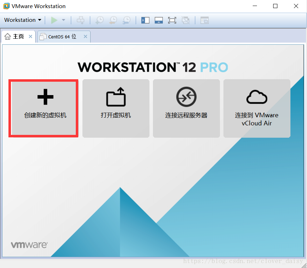Click 连接到 VMware vCloud Air tile

point(257,108)
